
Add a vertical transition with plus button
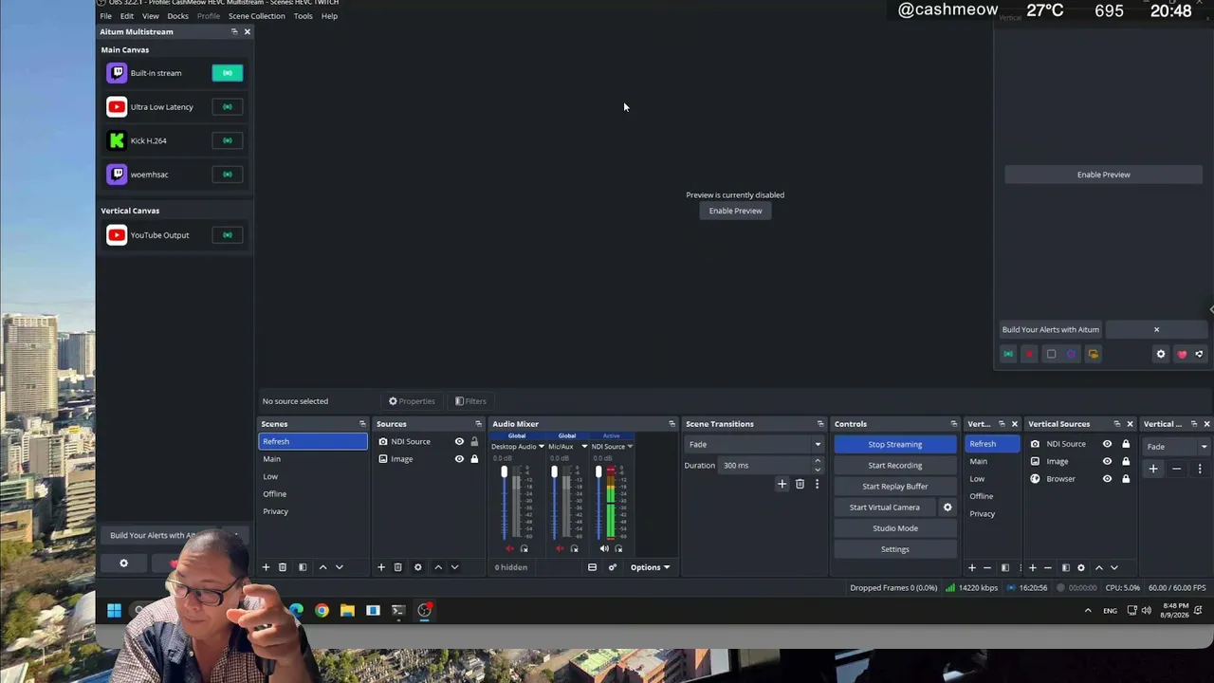(1153, 469)
